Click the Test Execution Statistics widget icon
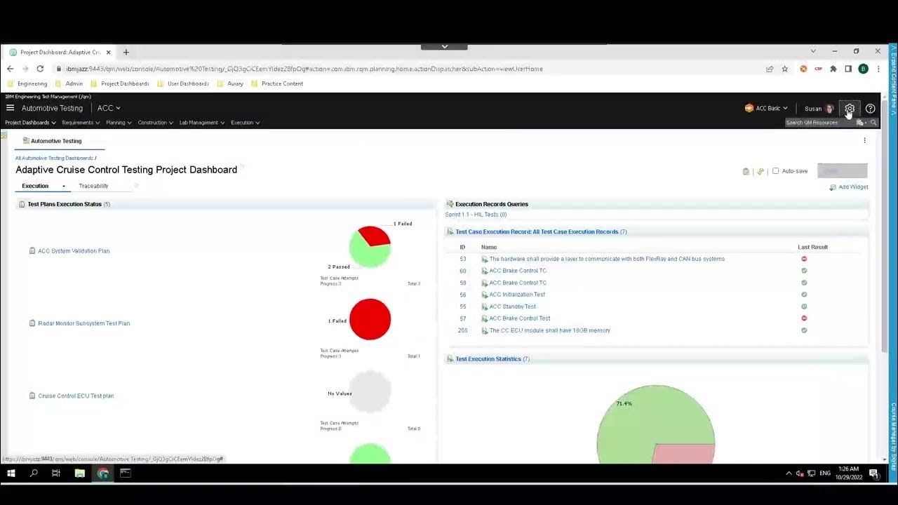Viewport: 898px width, 505px height. (450, 359)
